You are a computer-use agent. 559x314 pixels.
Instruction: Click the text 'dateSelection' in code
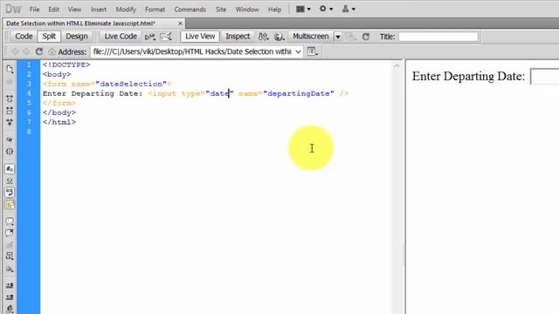pos(131,84)
